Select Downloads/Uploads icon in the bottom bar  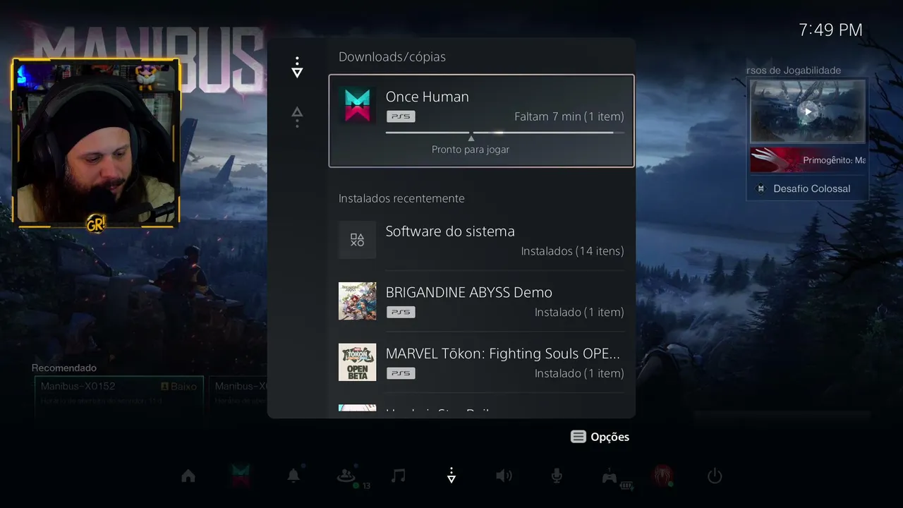451,476
